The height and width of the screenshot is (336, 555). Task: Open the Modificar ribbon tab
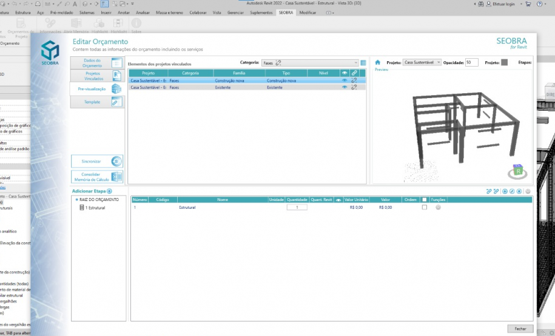(308, 12)
